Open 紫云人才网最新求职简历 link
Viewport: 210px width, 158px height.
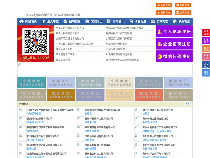(67, 15)
